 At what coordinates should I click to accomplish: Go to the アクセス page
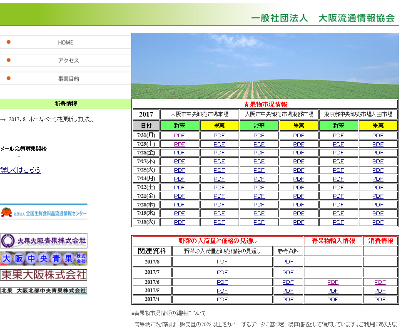(x=68, y=61)
